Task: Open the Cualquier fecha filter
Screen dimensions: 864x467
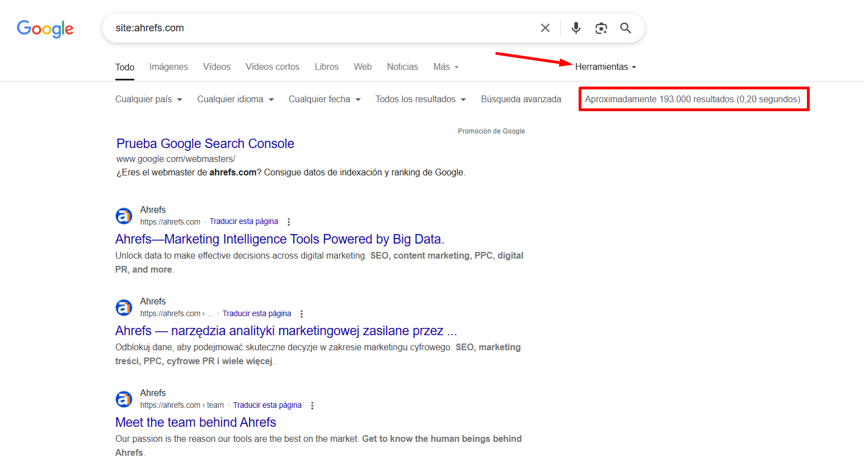Action: (x=325, y=99)
